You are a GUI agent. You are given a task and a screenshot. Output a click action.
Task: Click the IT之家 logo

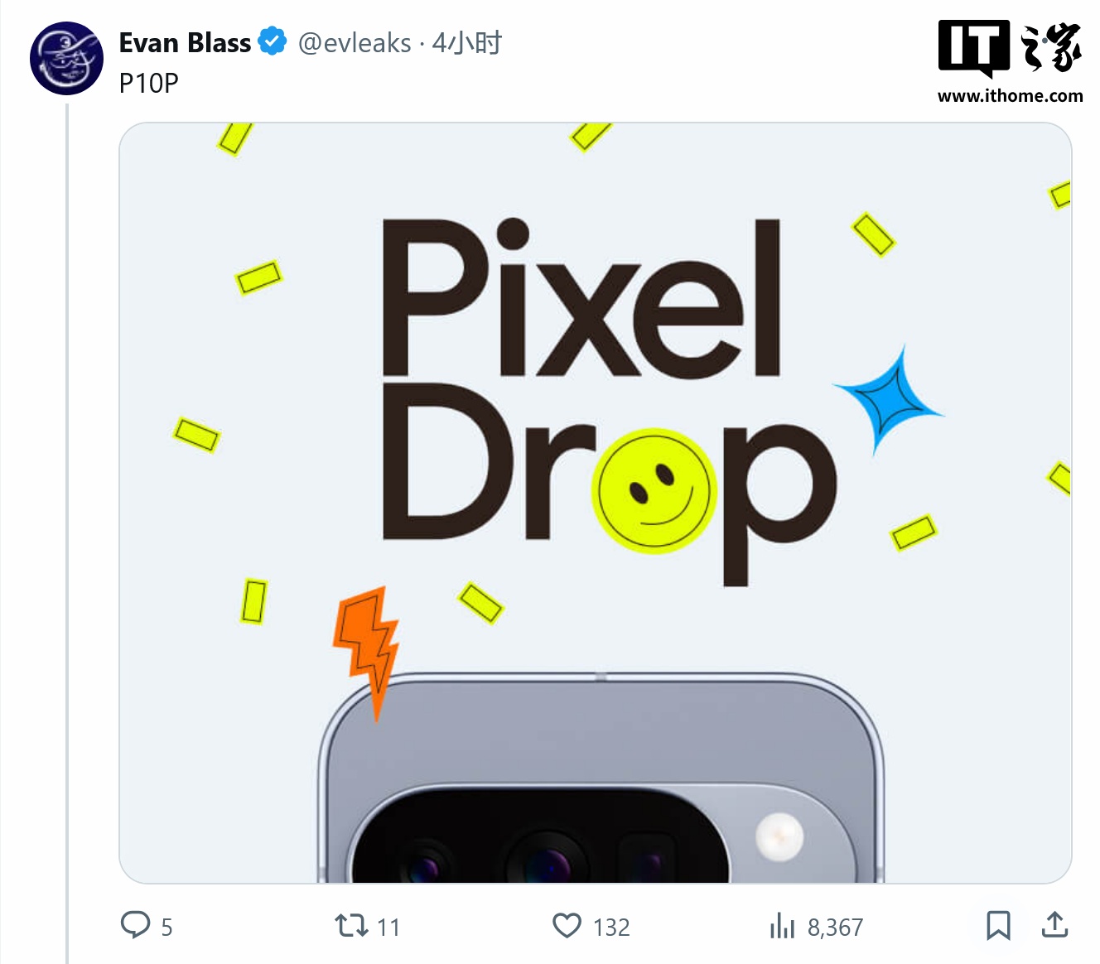1010,48
